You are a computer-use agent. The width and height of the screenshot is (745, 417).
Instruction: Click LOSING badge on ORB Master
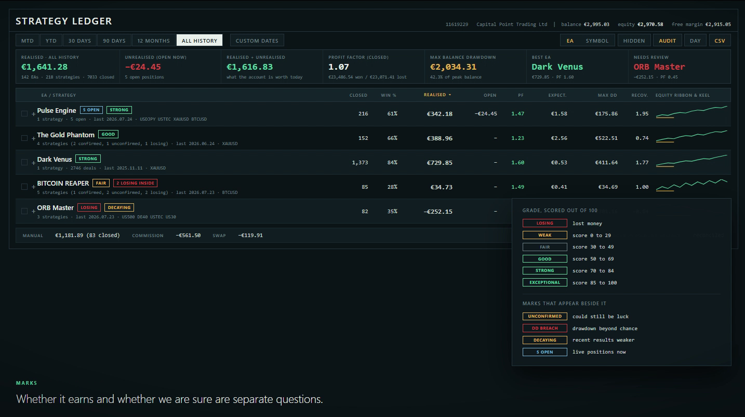click(x=89, y=207)
